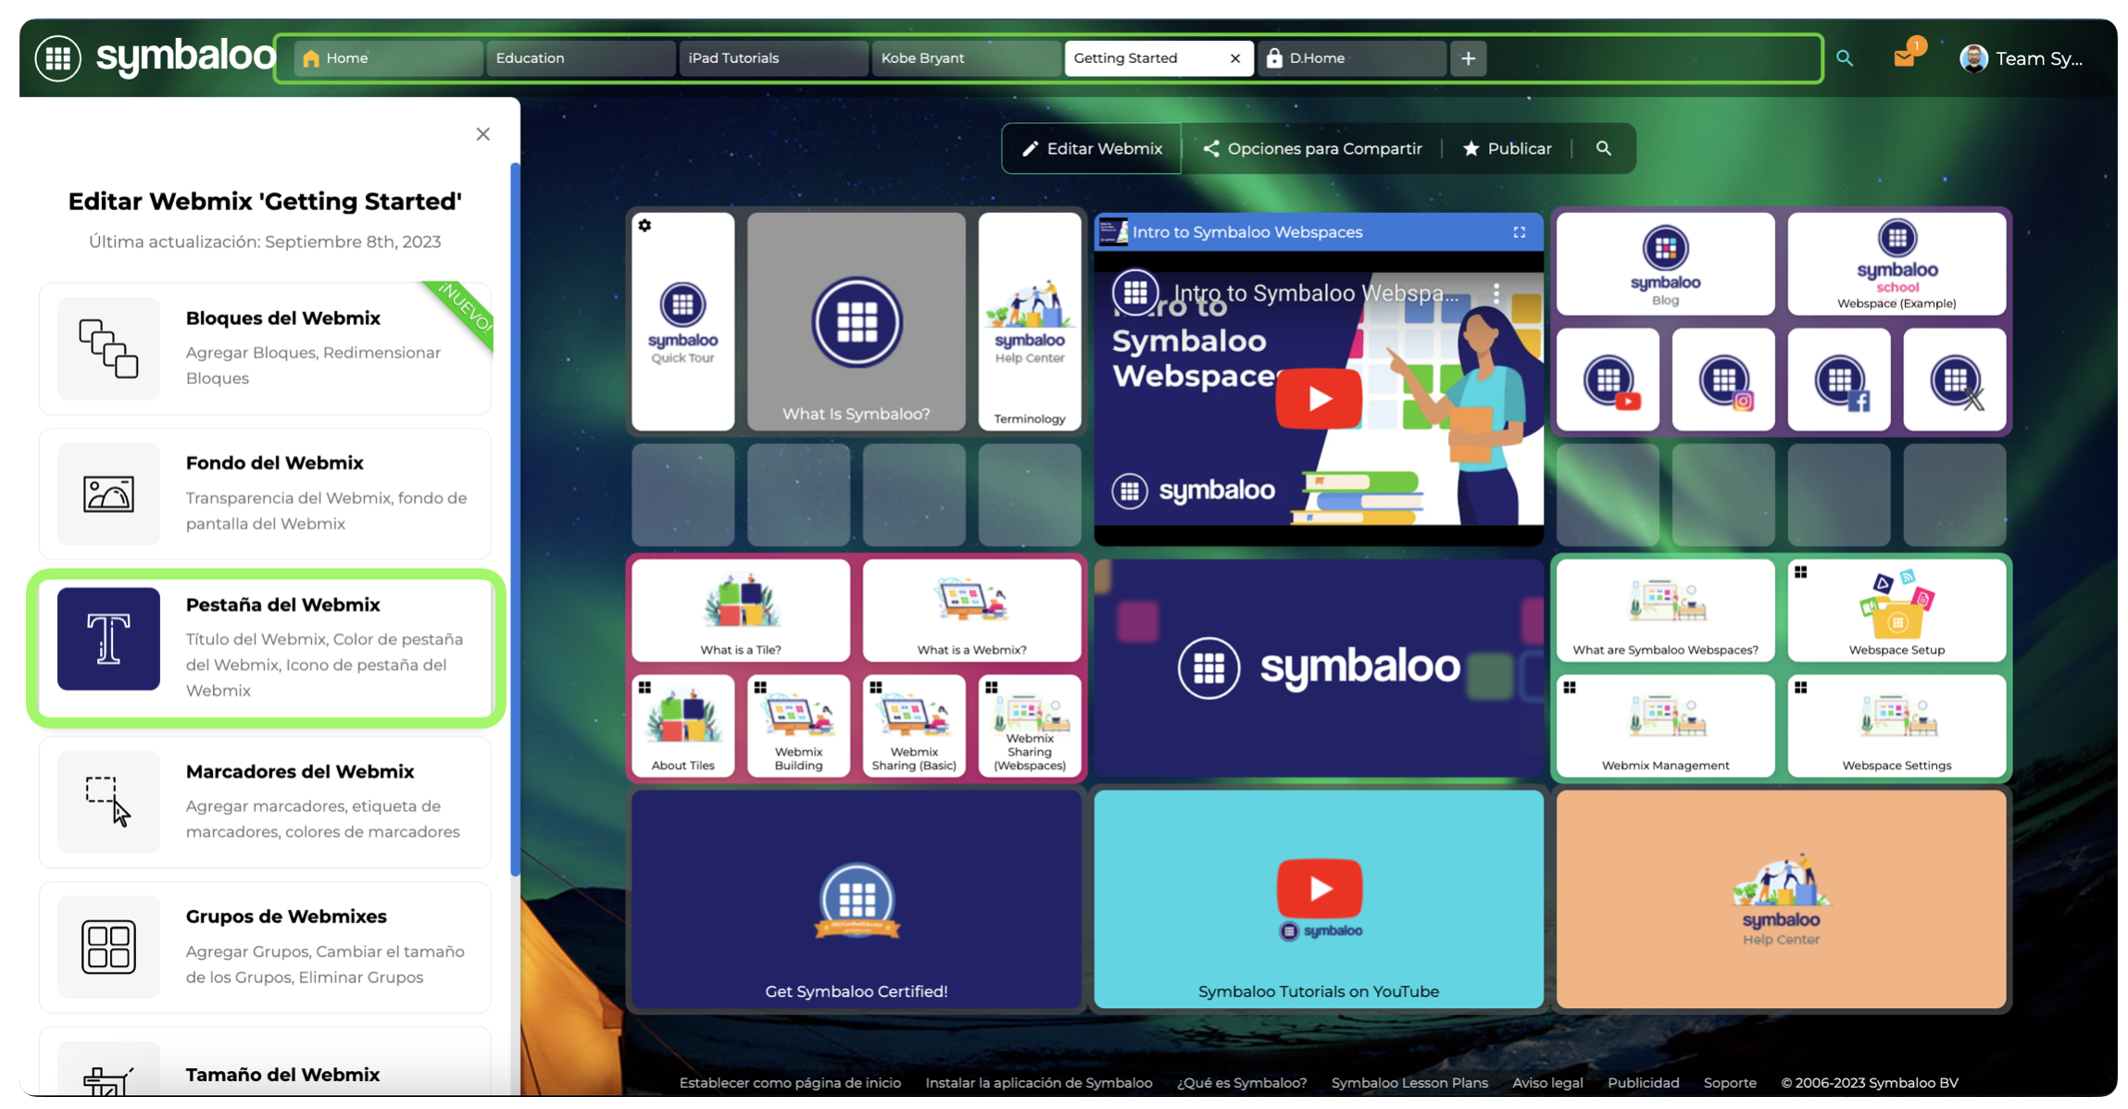Expand the Intro to Symbaloo Webspaces video fullscreen
The height and width of the screenshot is (1109, 2128).
(x=1520, y=232)
